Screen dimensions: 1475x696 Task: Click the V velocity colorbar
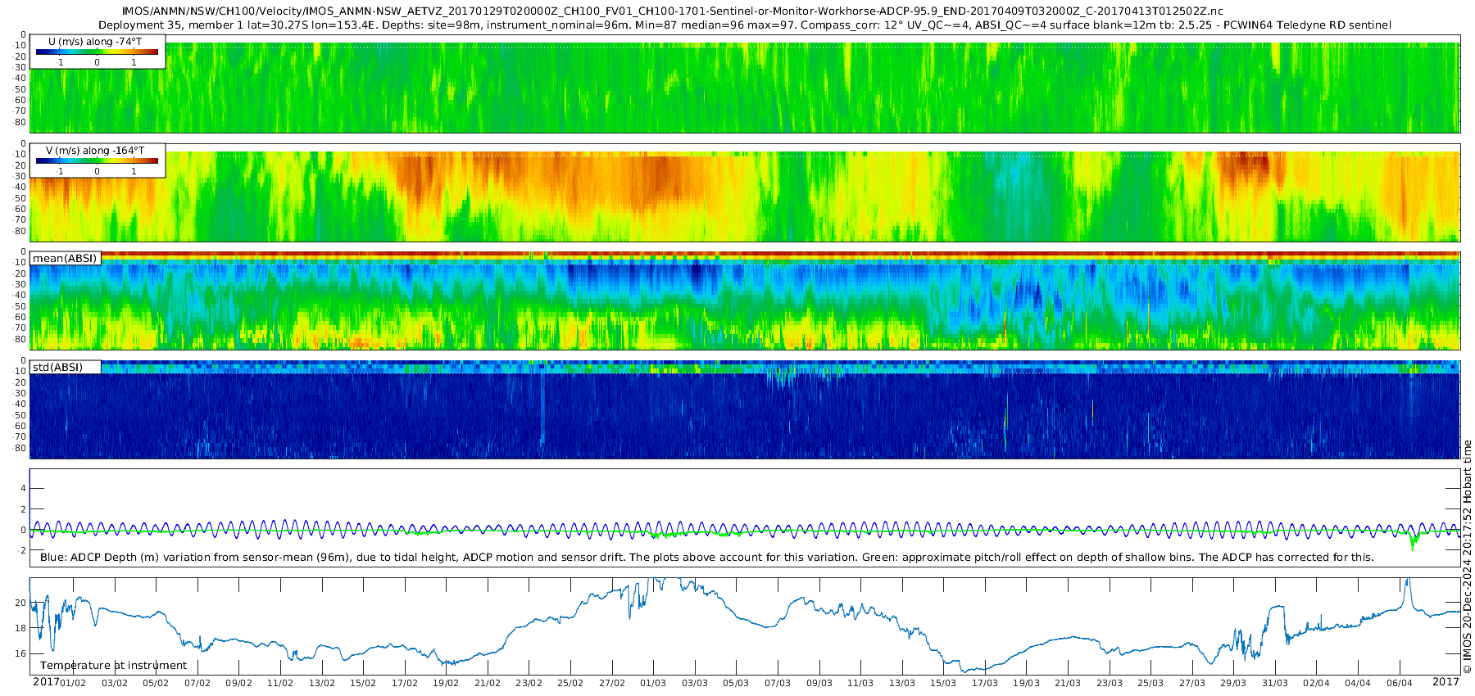pos(97,161)
